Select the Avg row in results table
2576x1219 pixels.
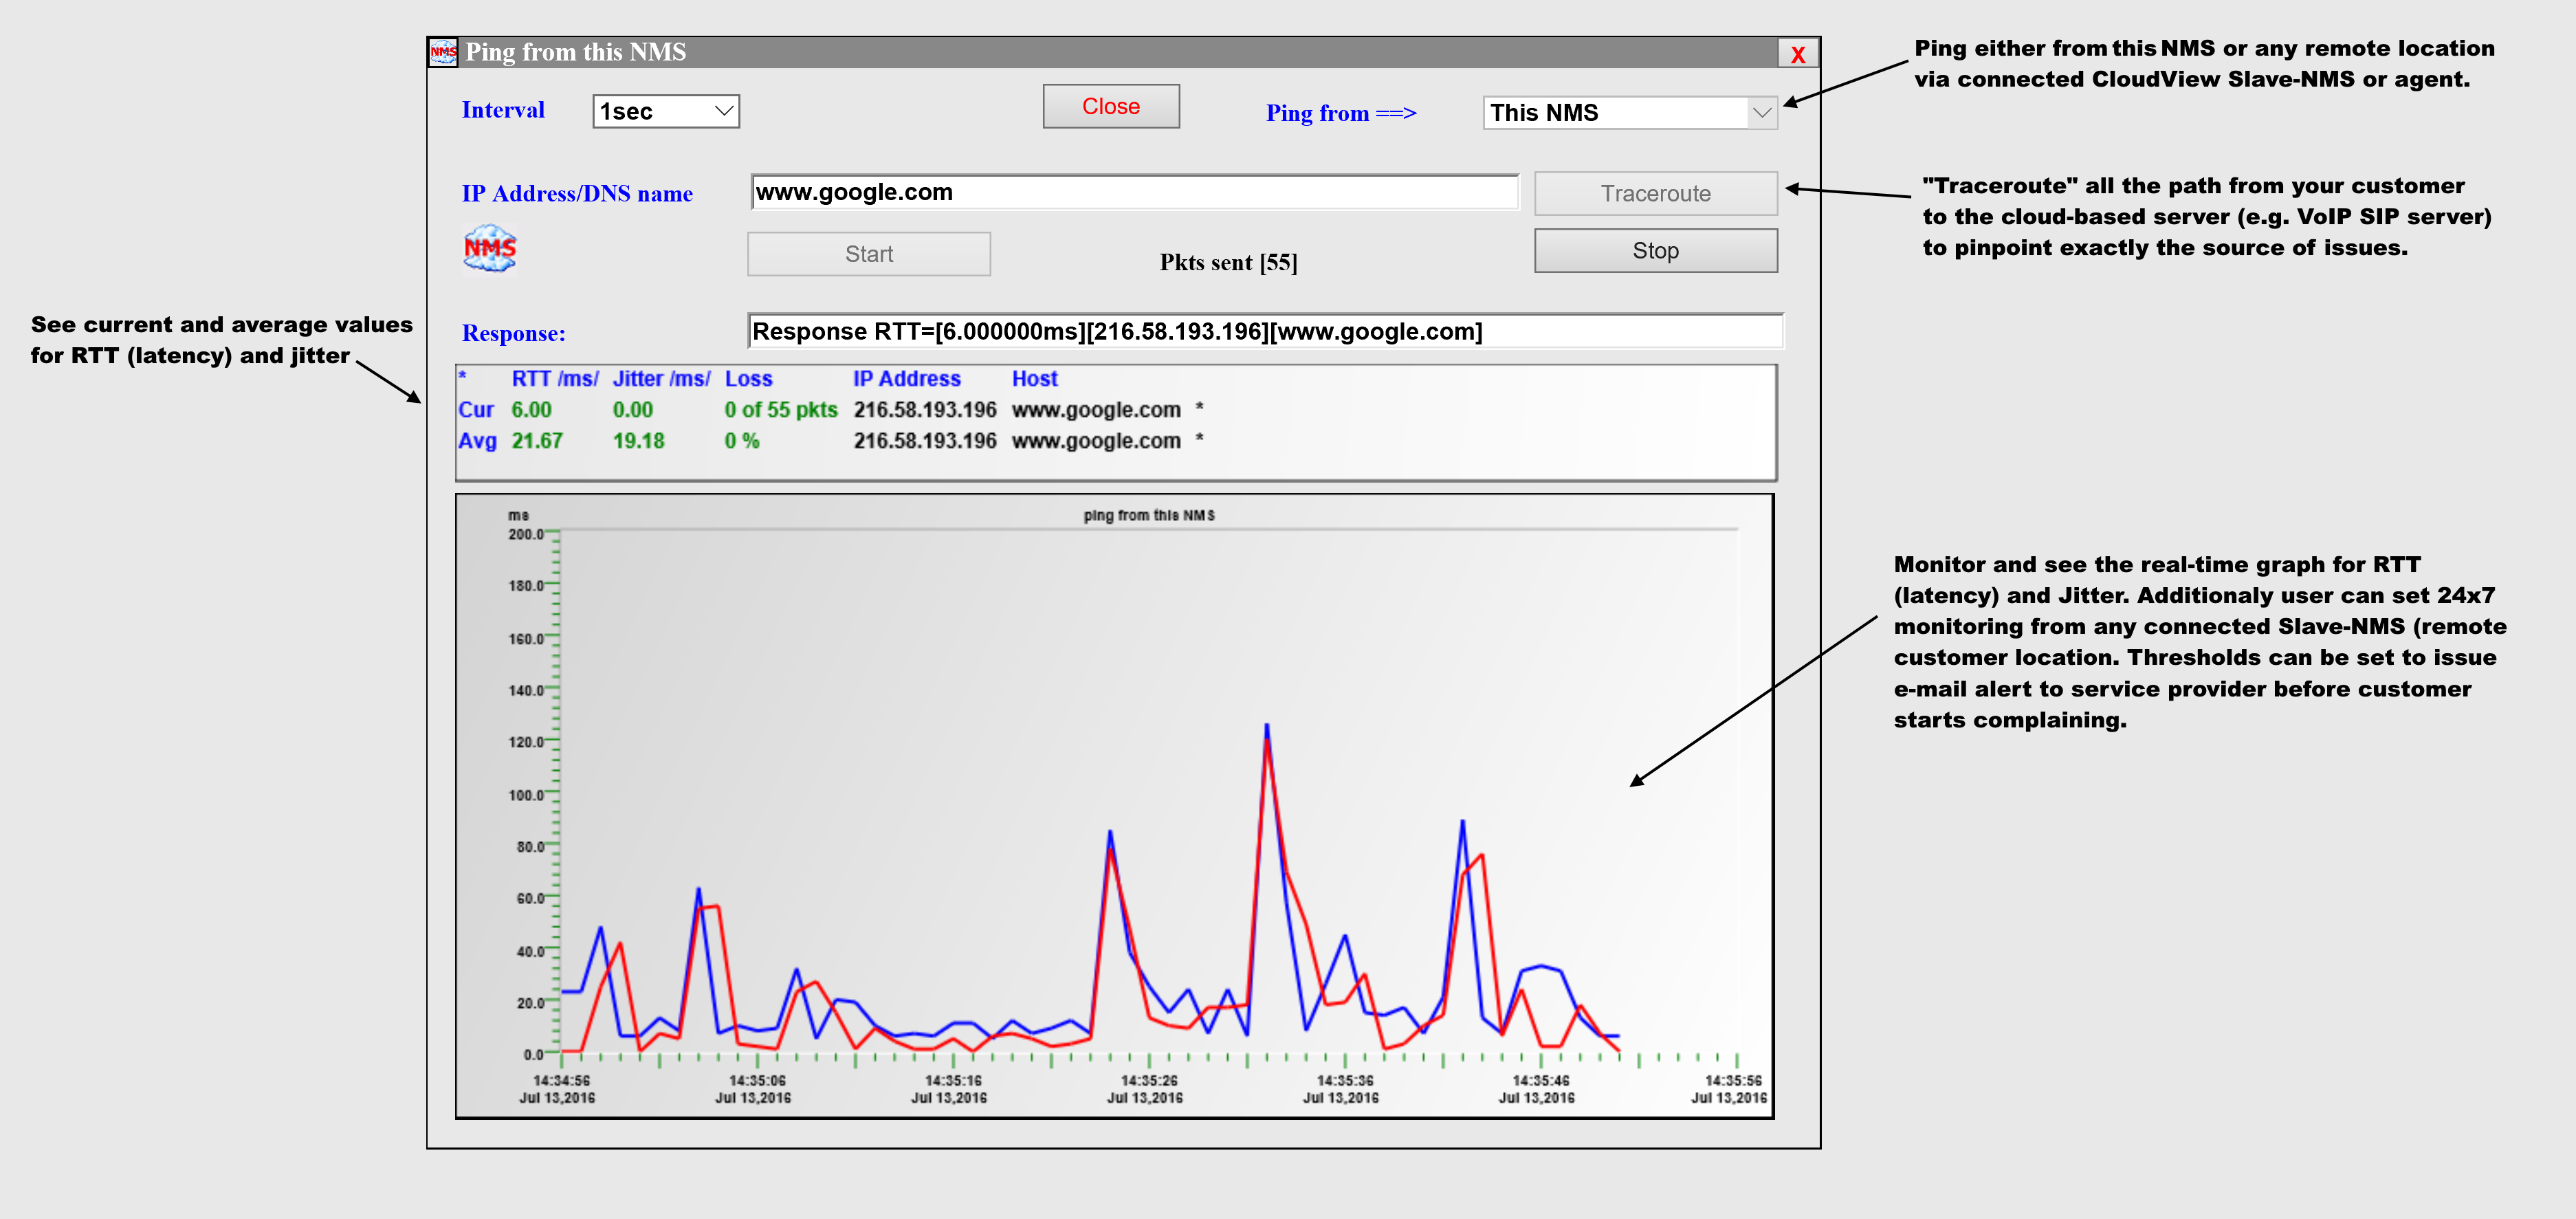(x=830, y=441)
